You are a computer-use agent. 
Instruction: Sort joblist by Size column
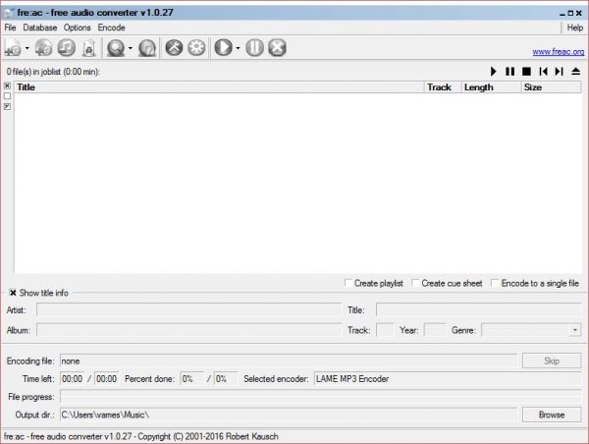point(551,87)
